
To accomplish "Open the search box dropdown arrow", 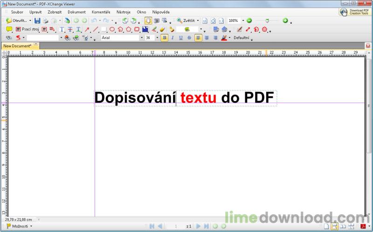I will 61,38.
